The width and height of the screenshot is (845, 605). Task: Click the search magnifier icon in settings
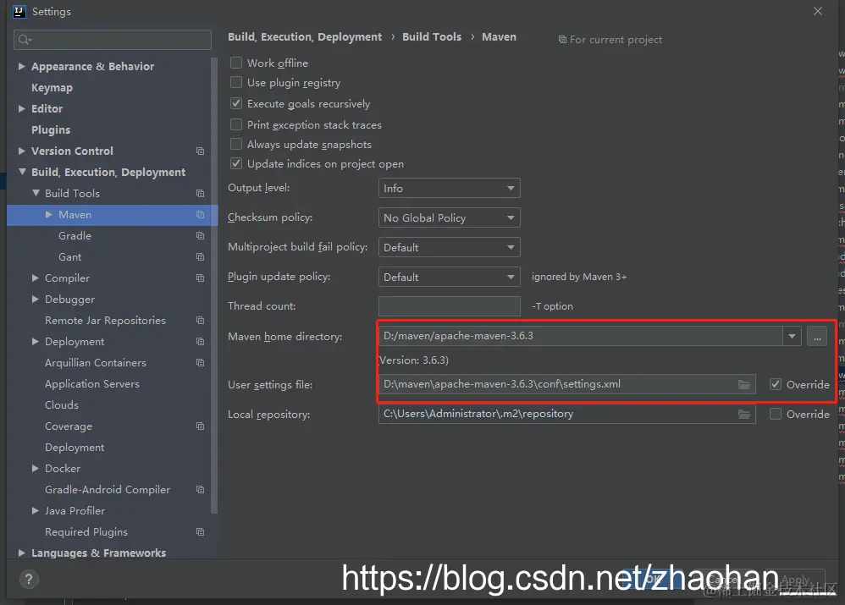[x=25, y=40]
